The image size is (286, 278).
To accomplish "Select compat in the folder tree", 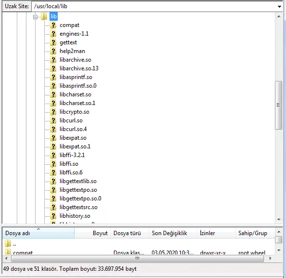I will pyautogui.click(x=70, y=25).
